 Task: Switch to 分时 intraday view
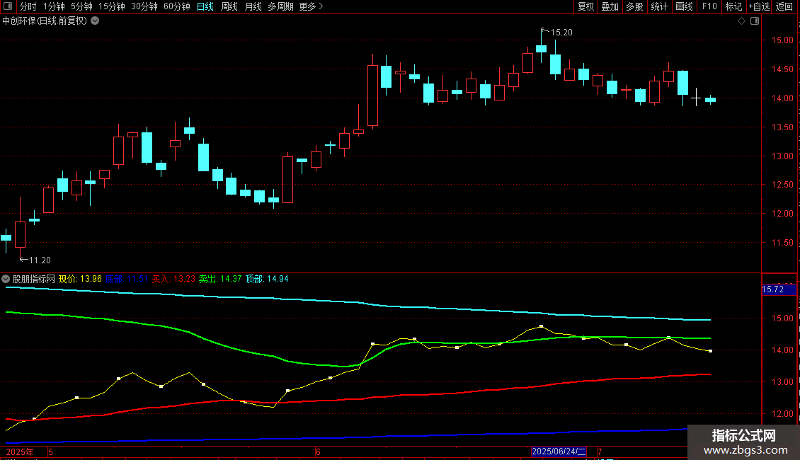(x=28, y=6)
